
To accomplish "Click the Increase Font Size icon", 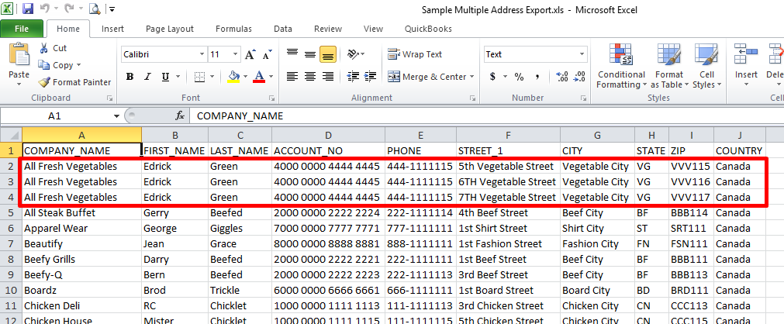I will click(x=250, y=55).
